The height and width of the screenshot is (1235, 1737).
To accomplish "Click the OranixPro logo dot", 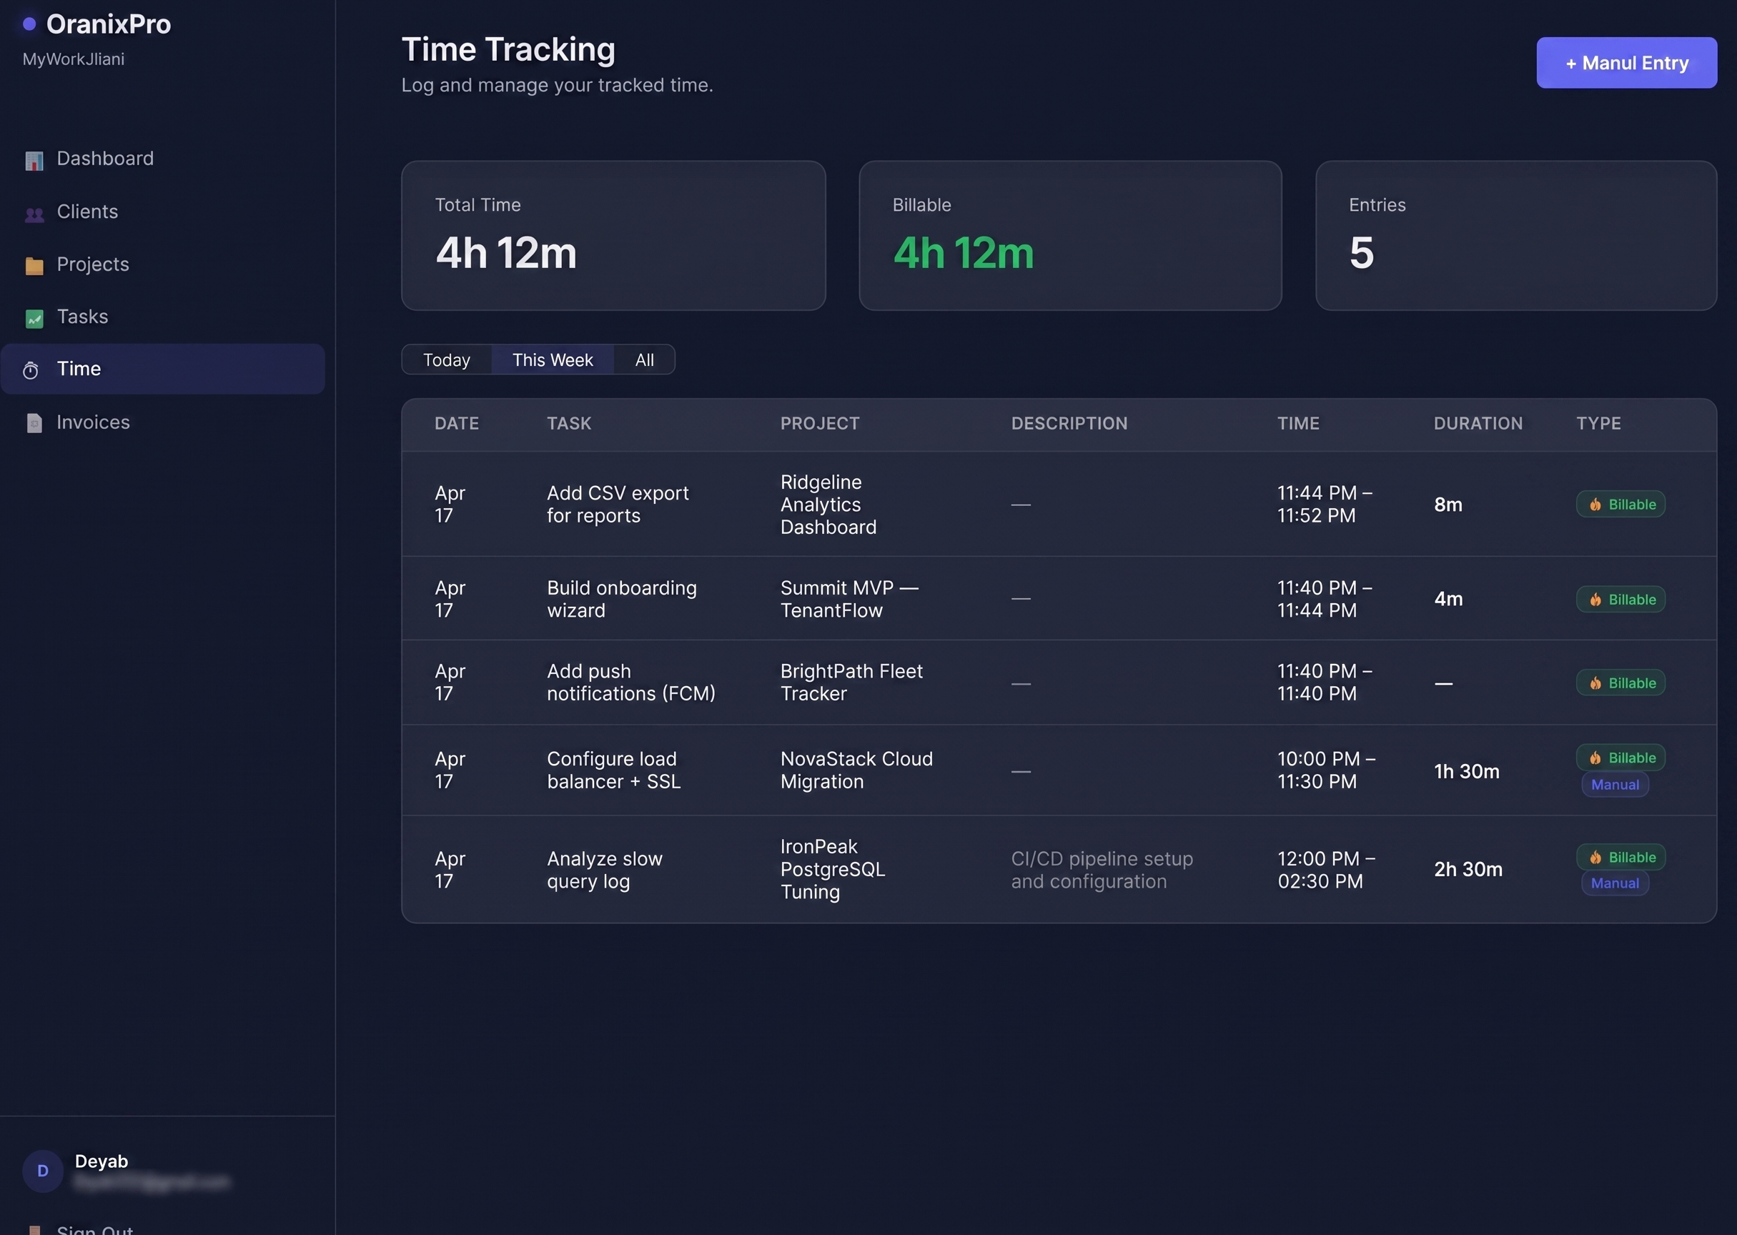I will [29, 24].
